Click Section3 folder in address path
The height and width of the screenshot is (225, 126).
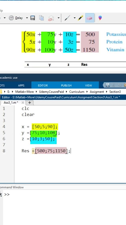[x=115, y=92]
